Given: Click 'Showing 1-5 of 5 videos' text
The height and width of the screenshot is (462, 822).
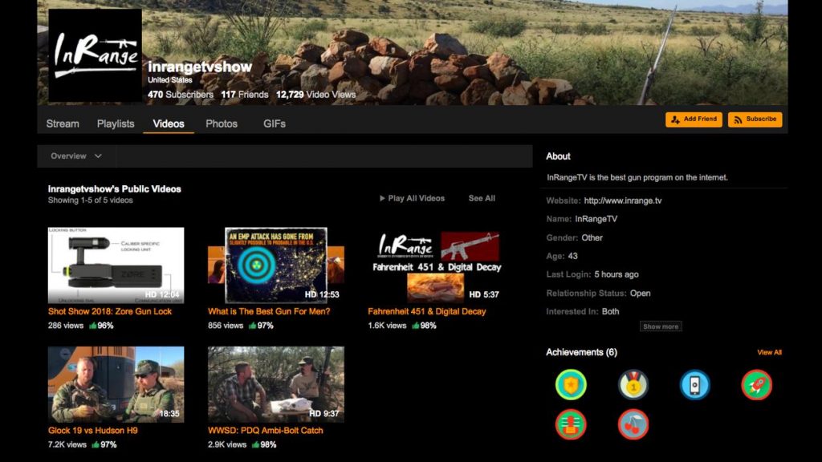Looking at the screenshot, I should click(x=90, y=200).
